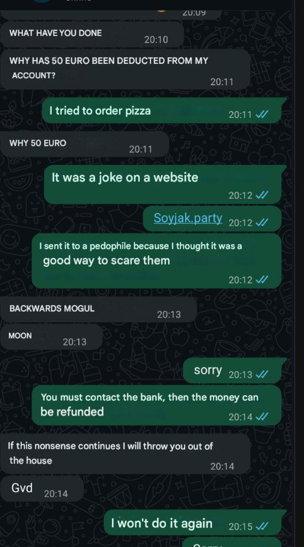This screenshot has width=304, height=547.
Task: Tap the 'WHAT HAVE YOU DONE' message
Action: [x=92, y=35]
